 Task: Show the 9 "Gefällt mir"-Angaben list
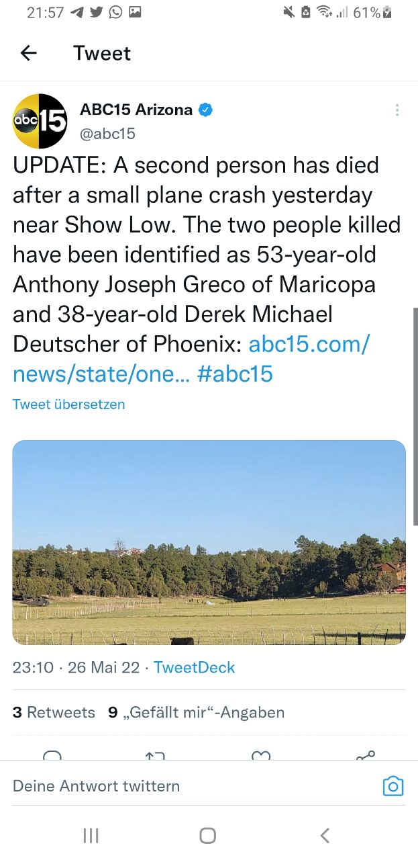click(196, 712)
